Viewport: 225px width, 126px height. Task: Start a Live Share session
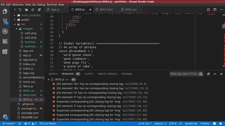(x=48, y=124)
